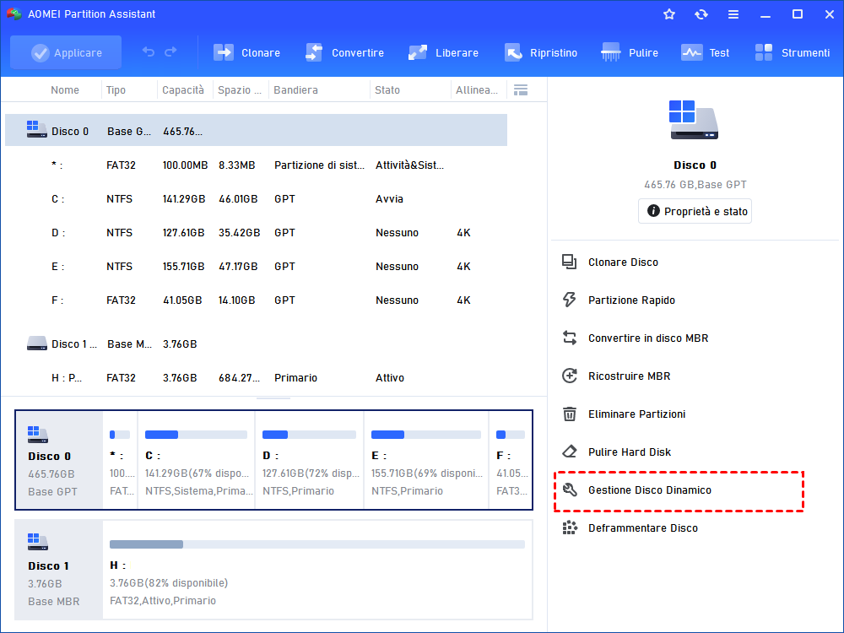Image resolution: width=844 pixels, height=633 pixels.
Task: Click Convertire in disco MBR option
Action: coord(648,338)
